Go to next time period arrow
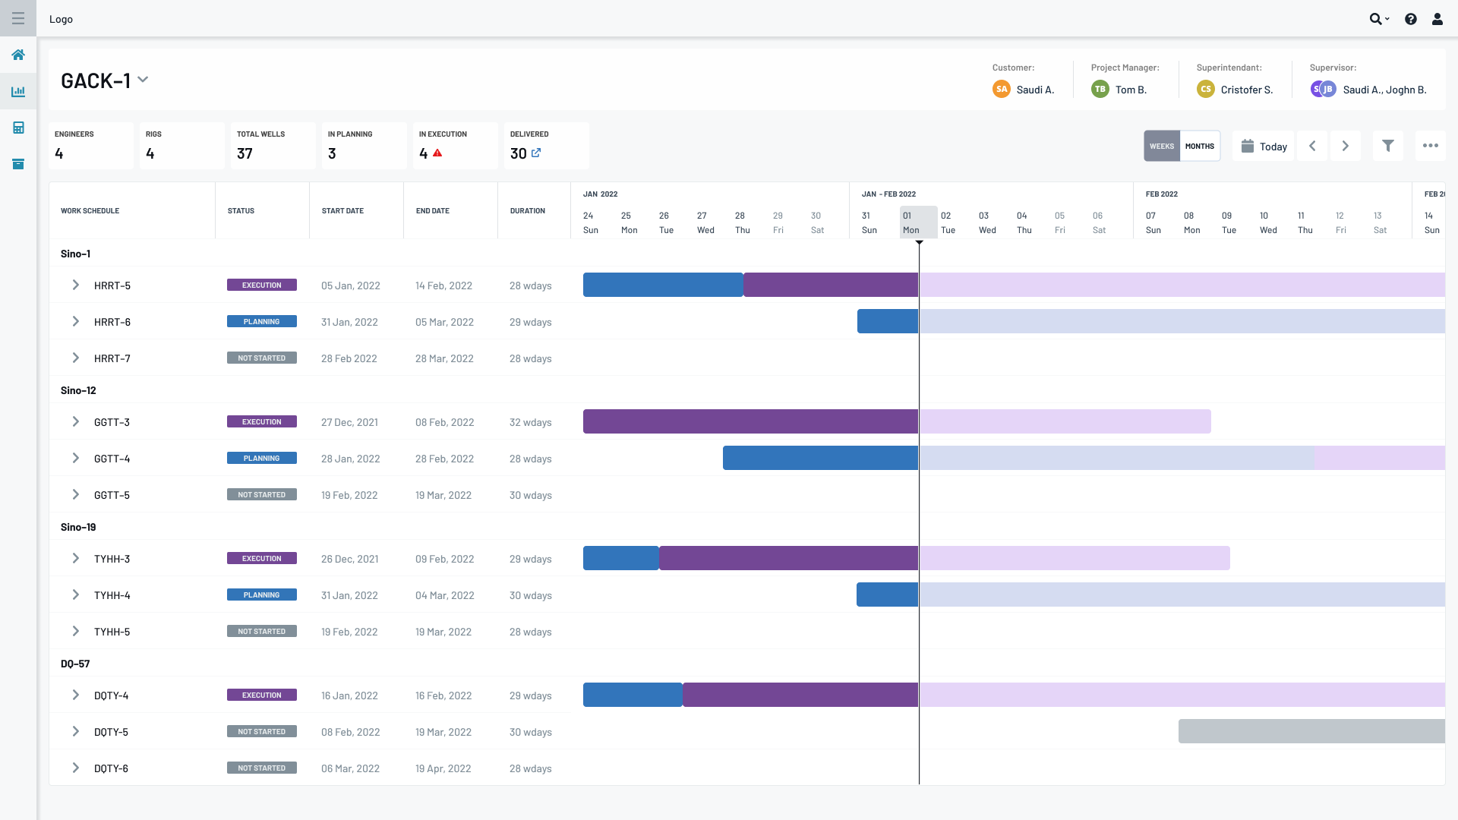1458x820 pixels. 1346,146
